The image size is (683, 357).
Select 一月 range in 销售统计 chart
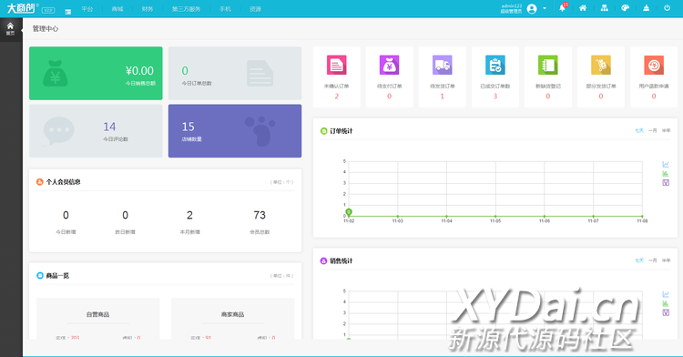(653, 260)
